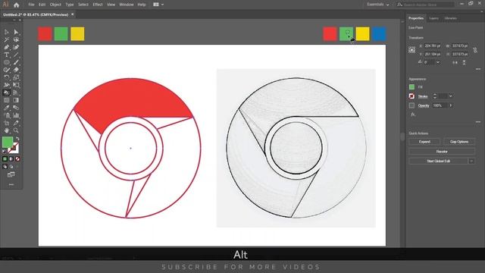Select the Hand tool
Screen dimensions: 485x273
tap(7, 130)
